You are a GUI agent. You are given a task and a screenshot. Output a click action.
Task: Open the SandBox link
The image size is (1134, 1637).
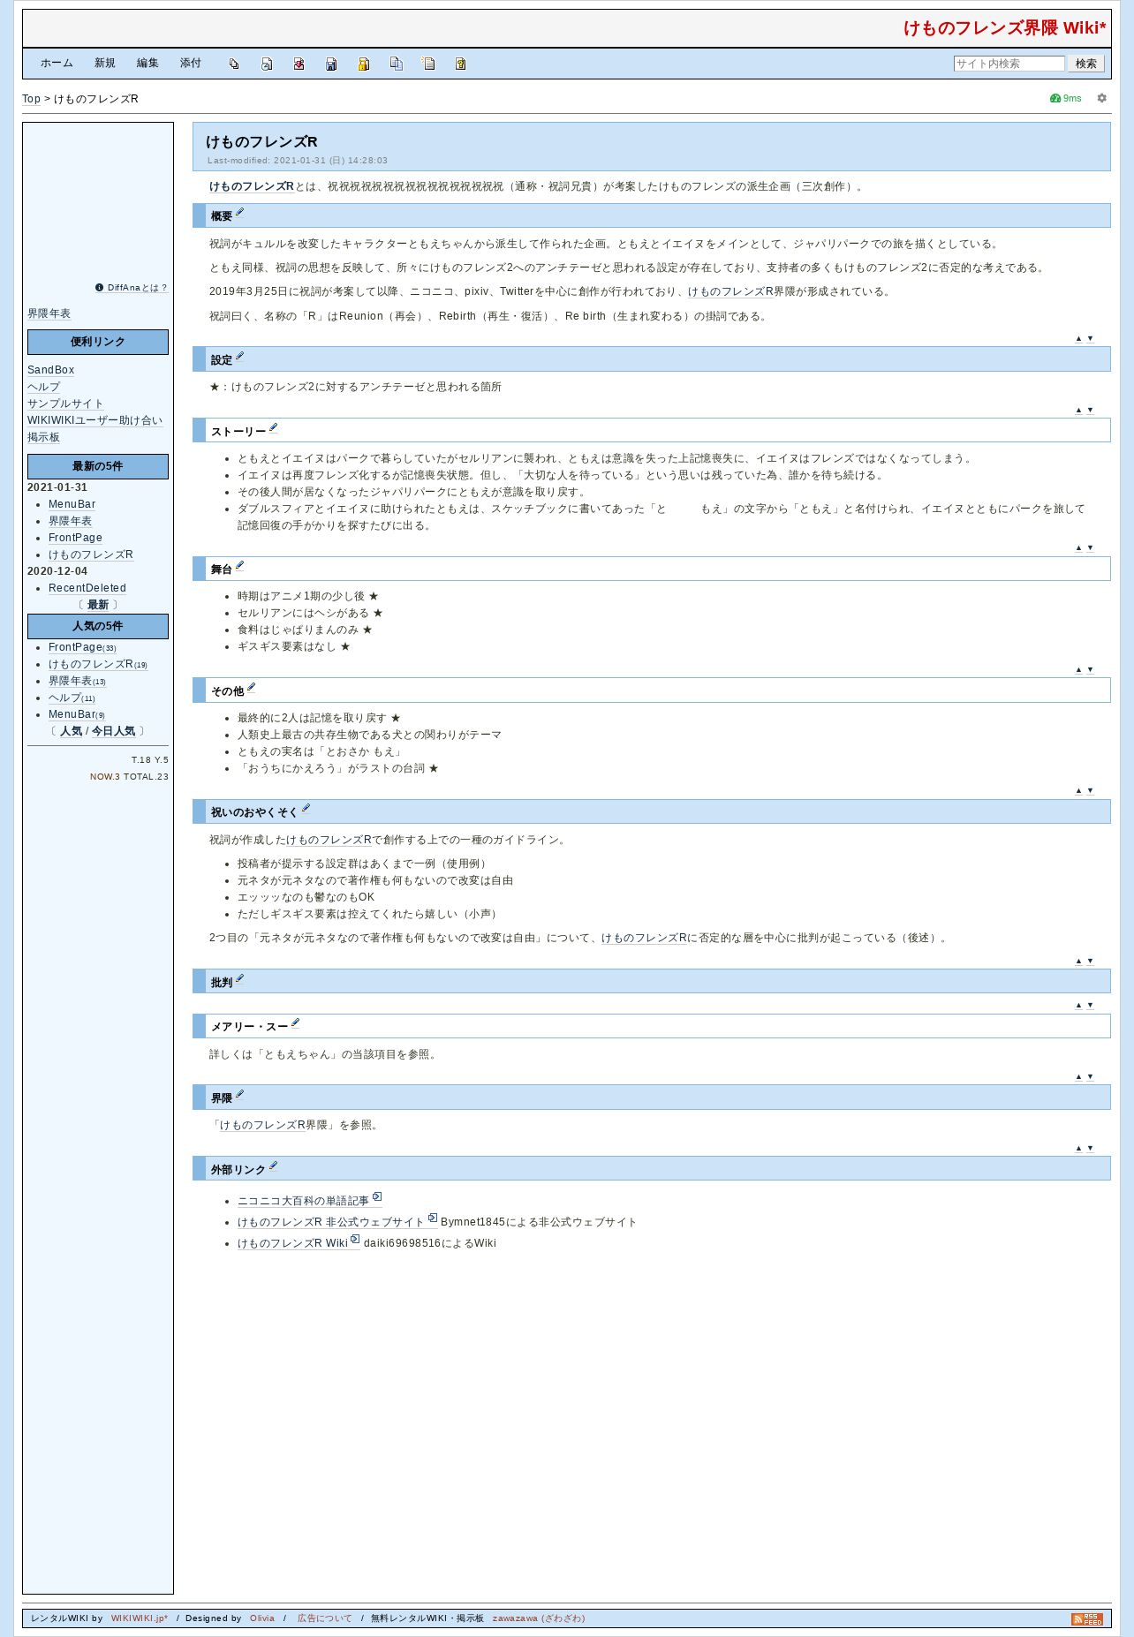[x=50, y=371]
